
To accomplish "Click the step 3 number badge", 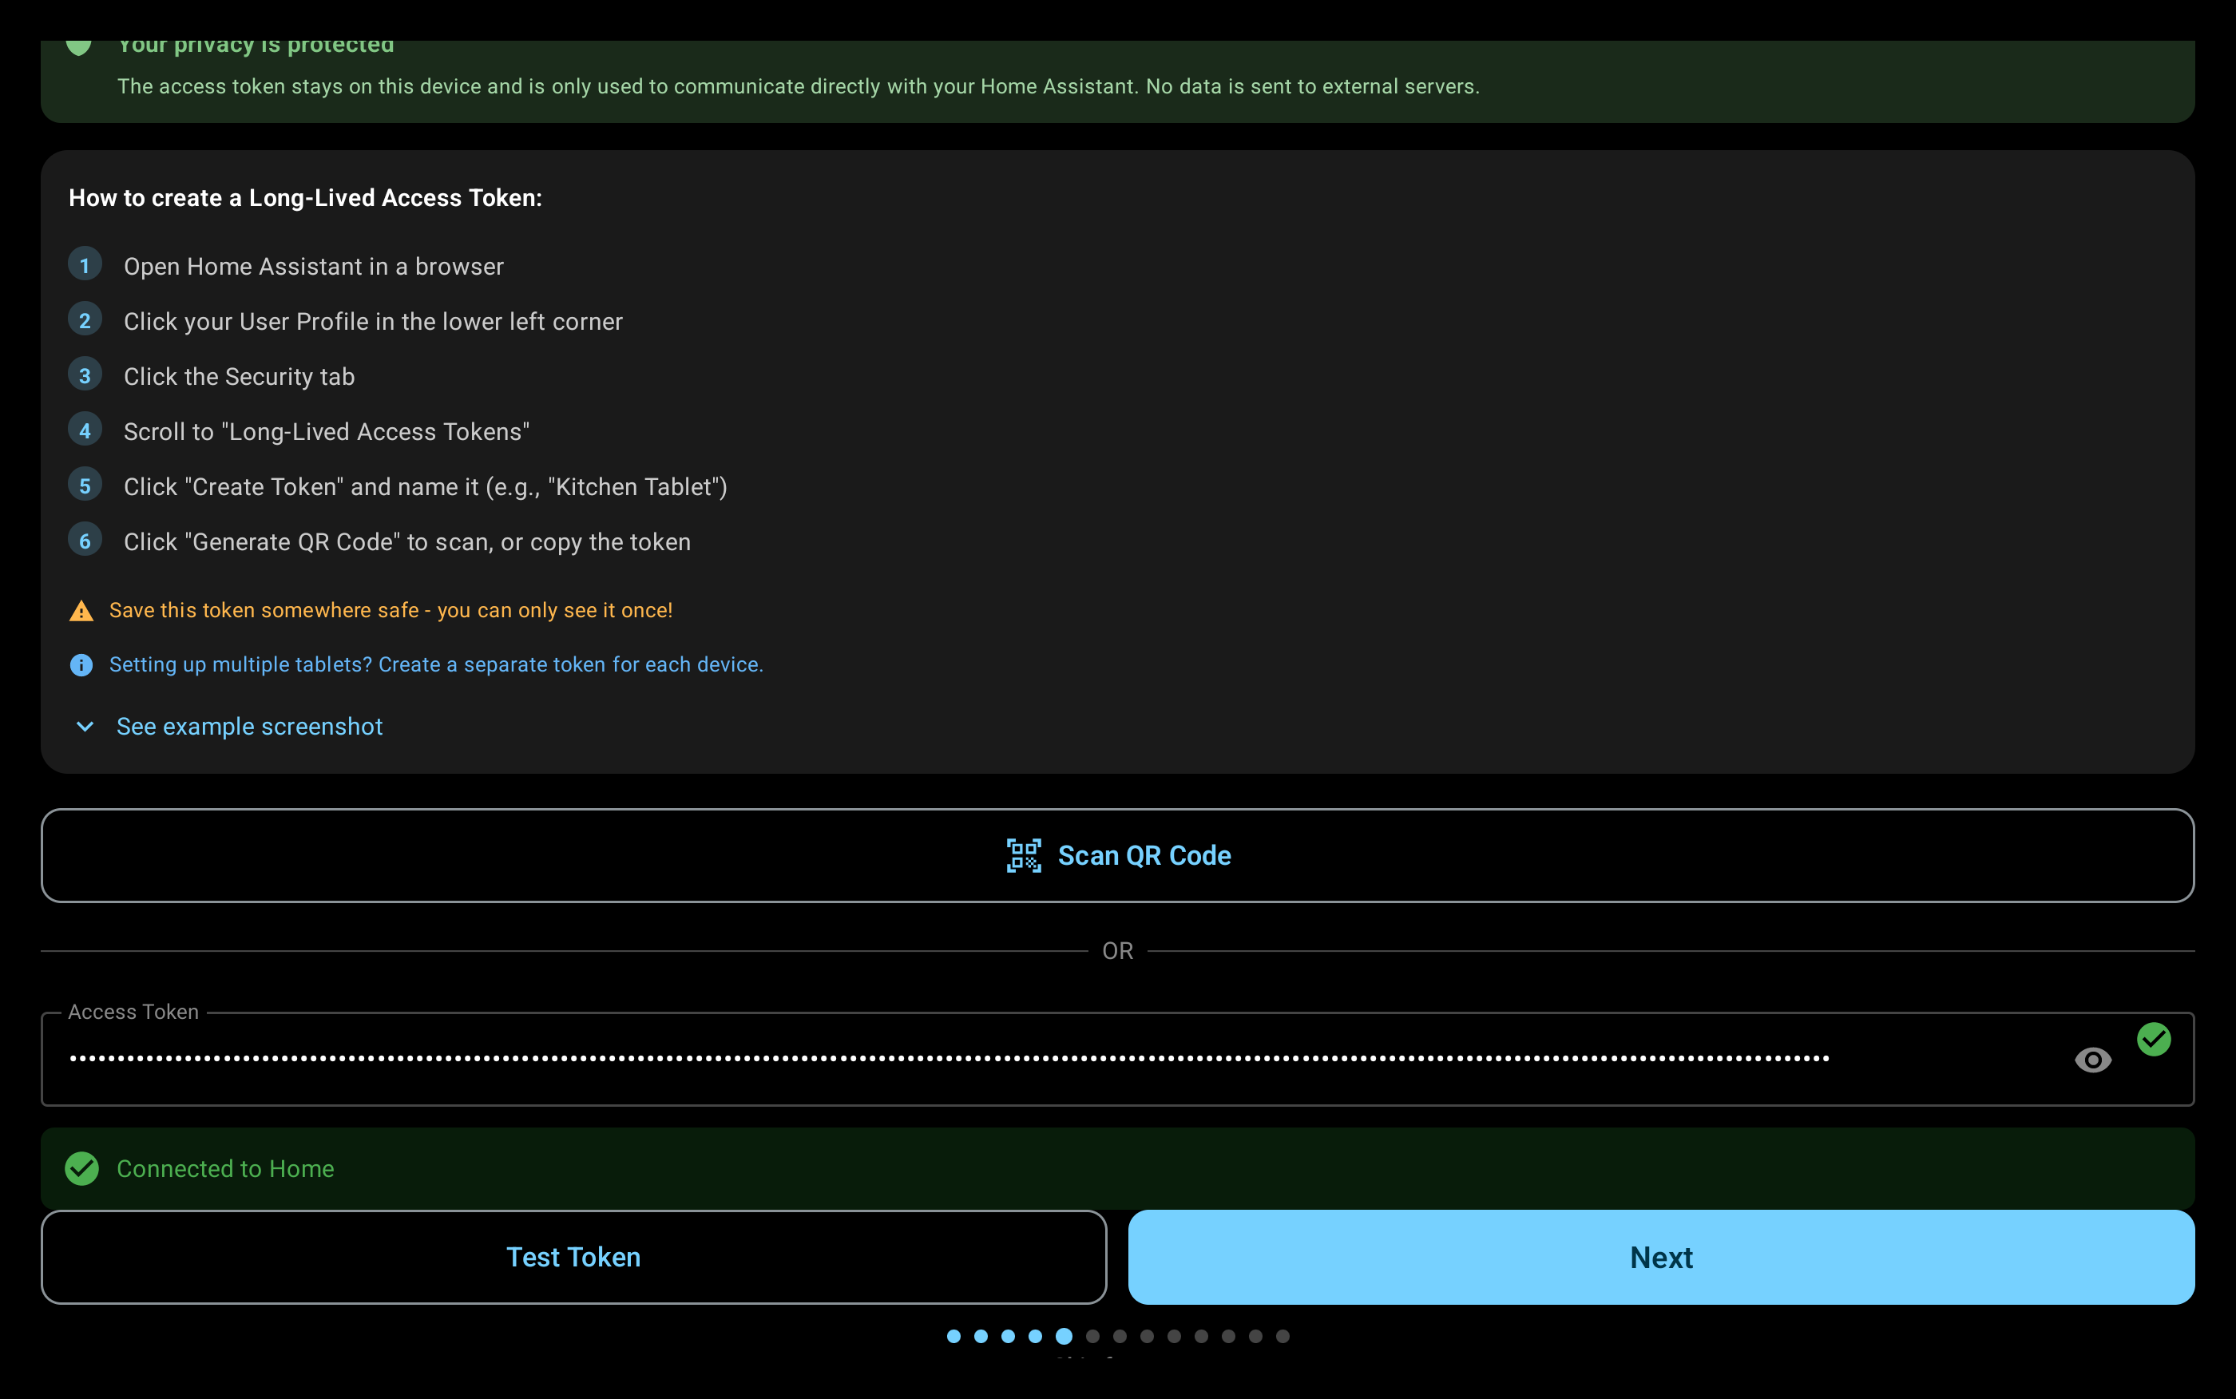I will [x=85, y=375].
